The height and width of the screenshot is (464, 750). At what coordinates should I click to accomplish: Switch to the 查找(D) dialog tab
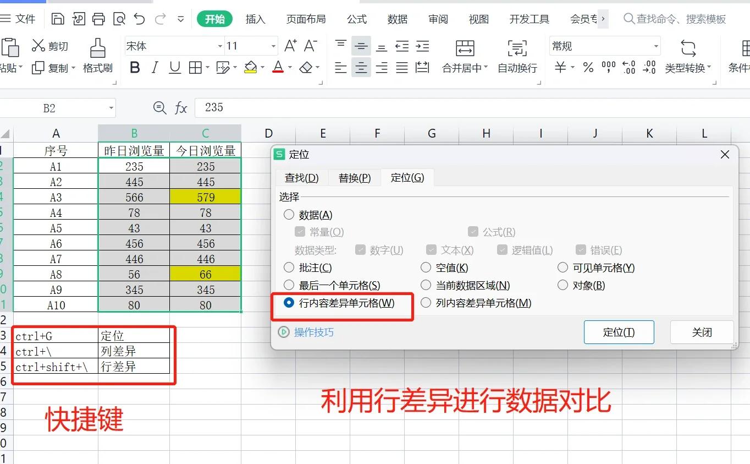[x=301, y=178]
